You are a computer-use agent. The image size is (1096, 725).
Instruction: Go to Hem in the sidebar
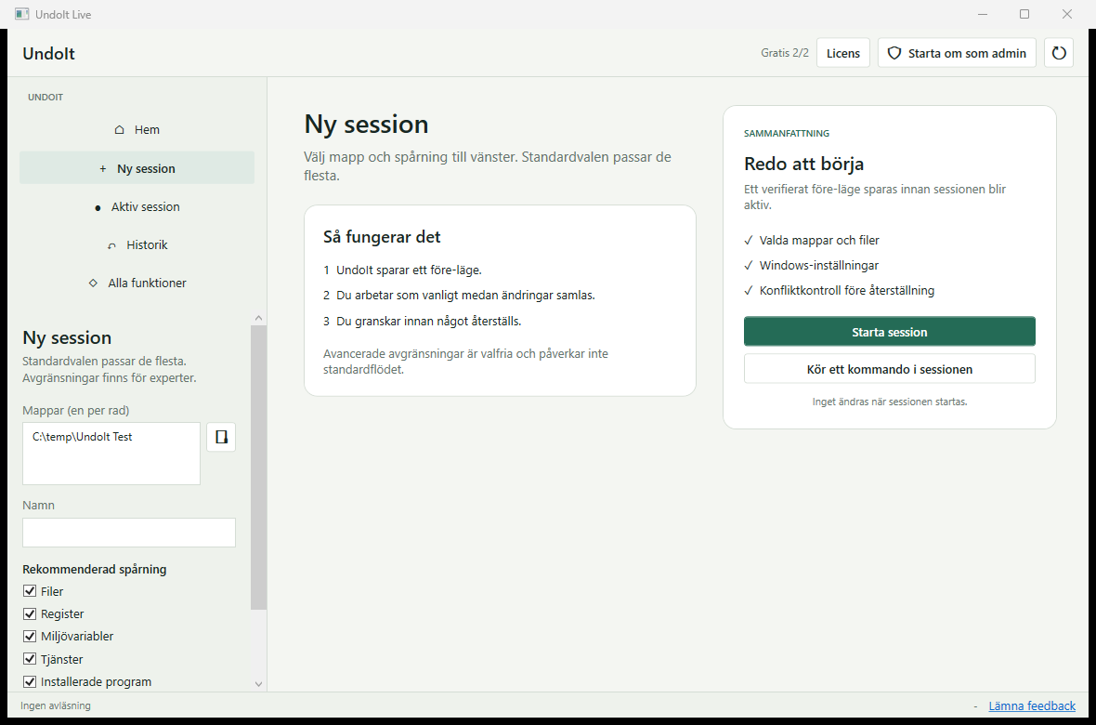(x=137, y=129)
